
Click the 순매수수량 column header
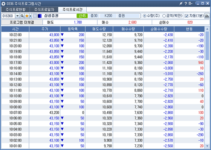(x=159, y=29)
